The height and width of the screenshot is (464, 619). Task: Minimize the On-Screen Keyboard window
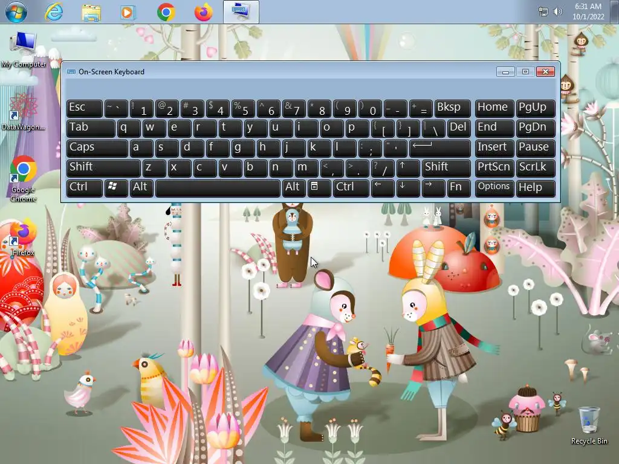505,72
